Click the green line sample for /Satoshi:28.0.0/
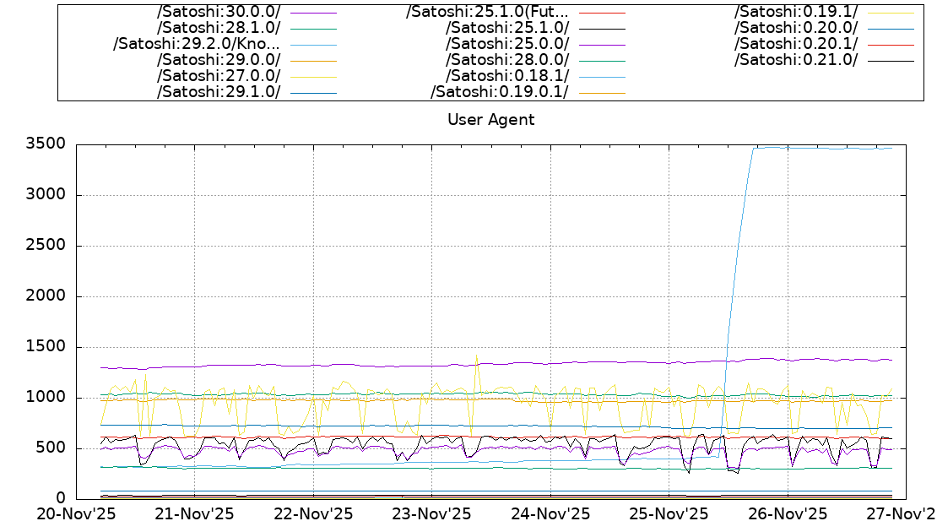This screenshot has width=937, height=532. tap(601, 61)
